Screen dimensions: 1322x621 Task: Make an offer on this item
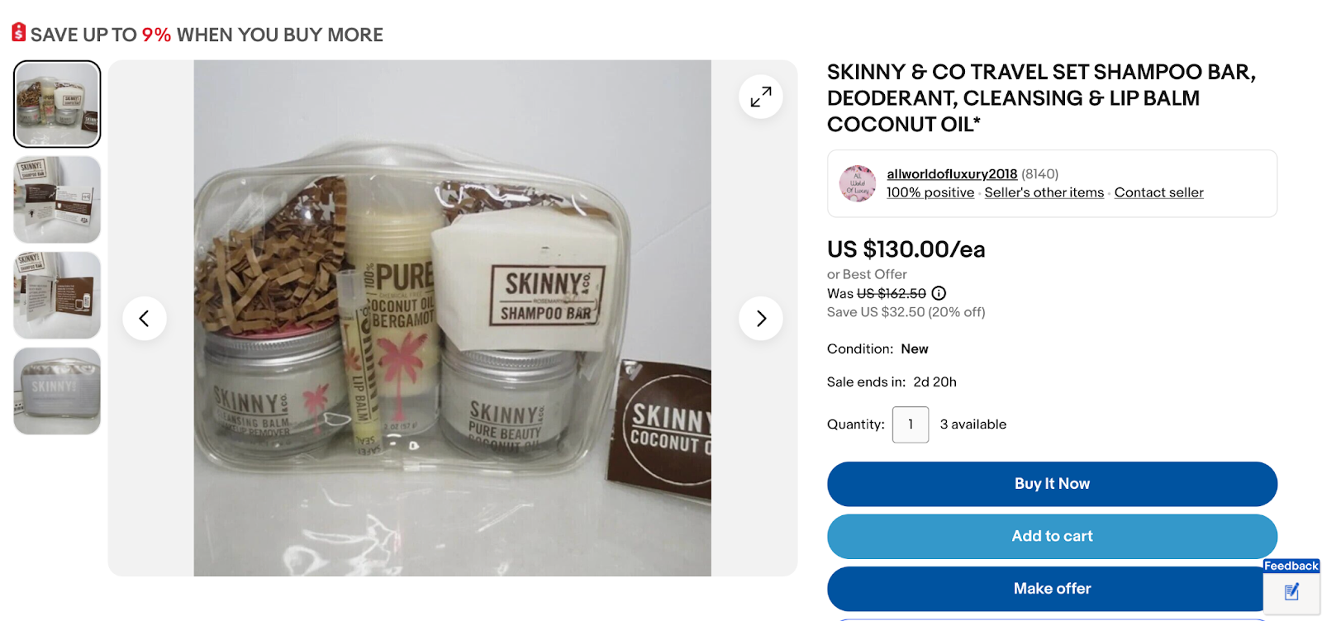pos(1052,588)
